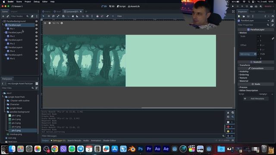
Task: Instance a child scene via the link icon
Action: click(x=8, y=16)
